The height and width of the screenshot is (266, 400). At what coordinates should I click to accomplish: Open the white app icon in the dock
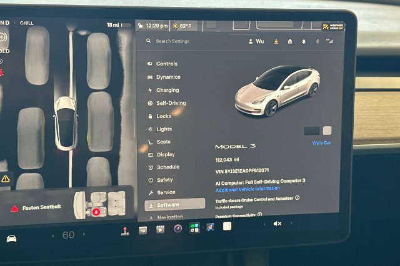pyautogui.click(x=227, y=226)
